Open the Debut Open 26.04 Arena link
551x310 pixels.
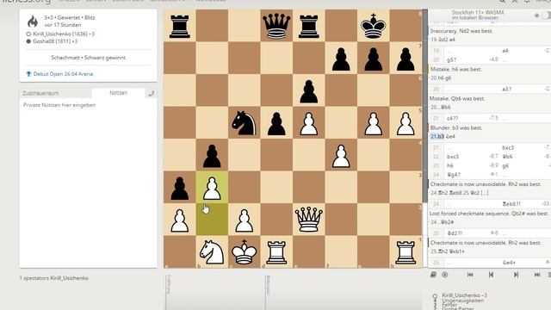tap(63, 74)
